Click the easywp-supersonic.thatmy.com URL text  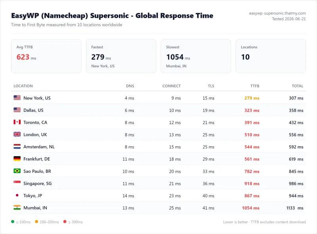click(x=277, y=13)
